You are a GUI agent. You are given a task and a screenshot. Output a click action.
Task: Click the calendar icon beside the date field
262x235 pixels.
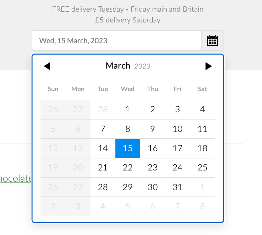(x=212, y=41)
